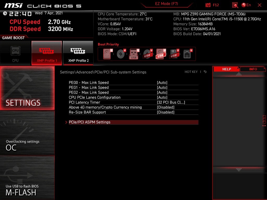
Task: Go back using the return arrow icon
Action: coord(205,72)
